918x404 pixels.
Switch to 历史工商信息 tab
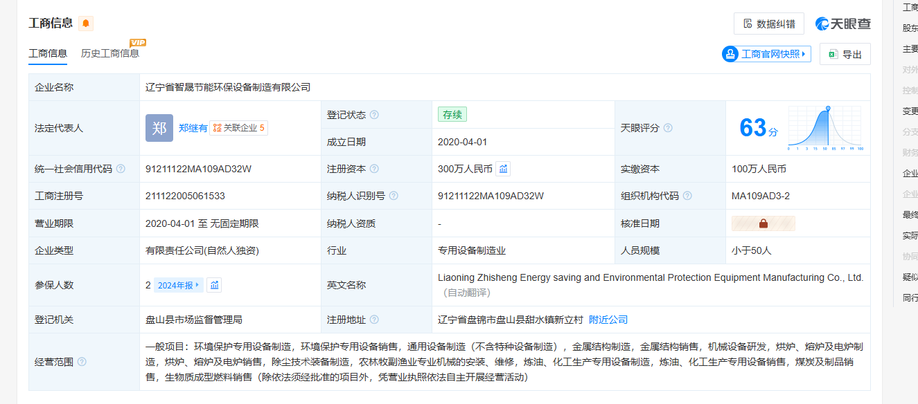coord(109,53)
